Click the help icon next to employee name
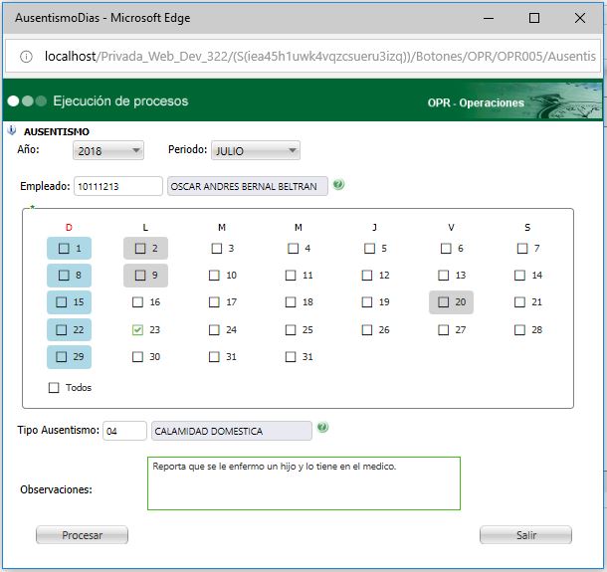This screenshot has width=607, height=572. (338, 185)
